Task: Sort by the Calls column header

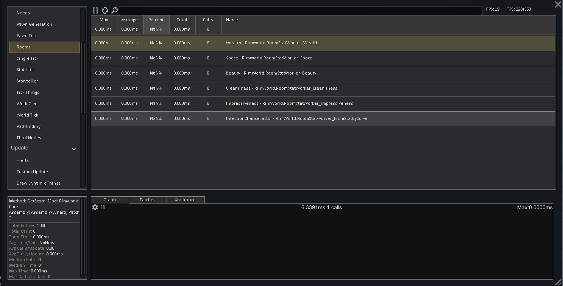Action: pyautogui.click(x=208, y=25)
